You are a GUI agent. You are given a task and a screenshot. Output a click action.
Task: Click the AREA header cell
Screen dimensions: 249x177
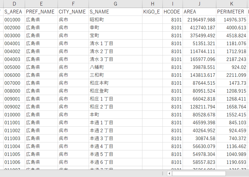(199, 12)
